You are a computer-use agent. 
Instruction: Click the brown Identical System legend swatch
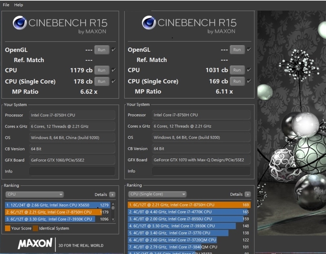tap(35, 228)
